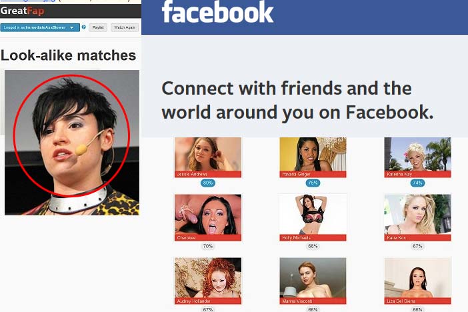Image resolution: width=468 pixels, height=312 pixels.
Task: Click the GreatFap logo
Action: click(x=23, y=11)
